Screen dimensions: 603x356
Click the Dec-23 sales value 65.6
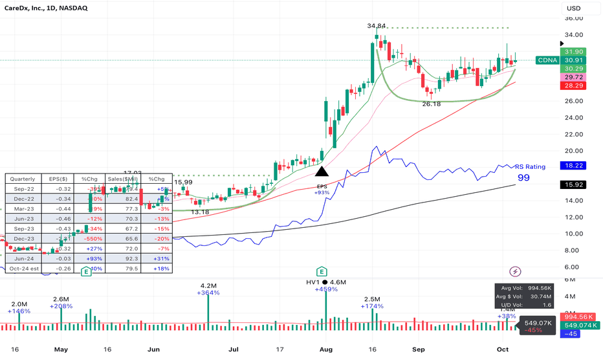pos(131,239)
